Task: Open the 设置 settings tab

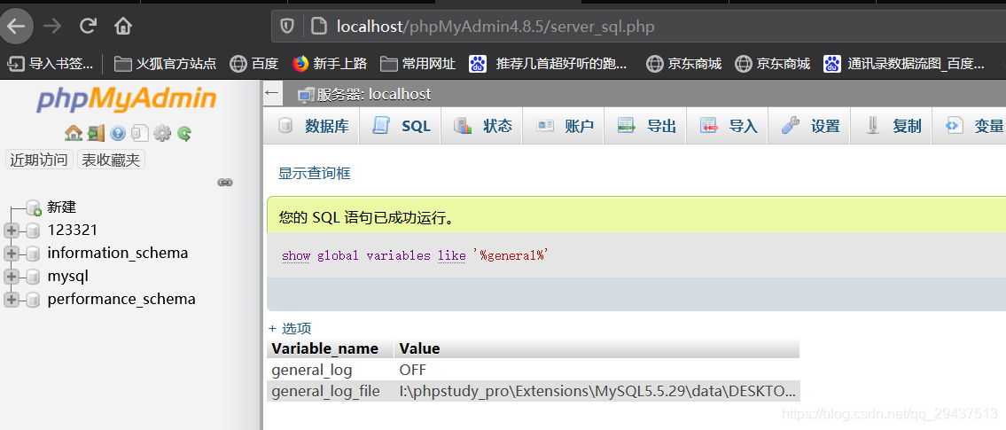Action: point(810,126)
